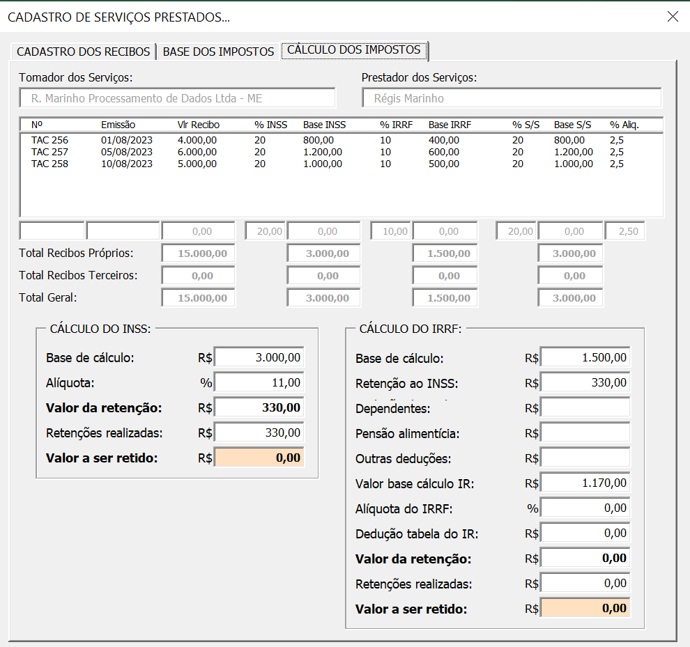Click the Dedução tabela do IR field
The image size is (690, 647).
(585, 533)
